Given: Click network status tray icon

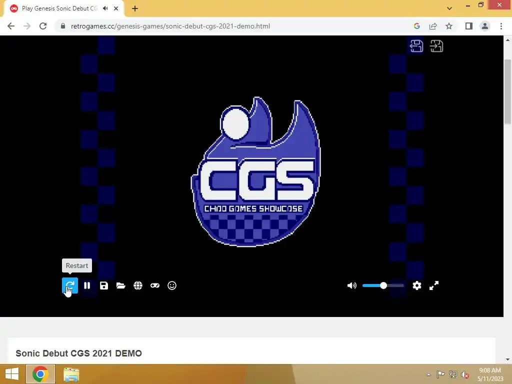Looking at the screenshot, I should click(453, 374).
